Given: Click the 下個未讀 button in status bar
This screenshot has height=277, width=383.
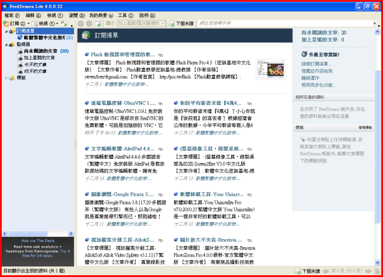Looking at the screenshot, I should (x=308, y=271).
